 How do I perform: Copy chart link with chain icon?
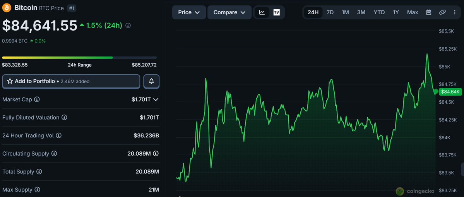tap(442, 12)
